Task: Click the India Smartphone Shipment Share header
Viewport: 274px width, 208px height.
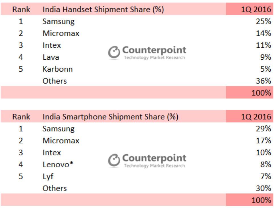Action: coord(110,117)
